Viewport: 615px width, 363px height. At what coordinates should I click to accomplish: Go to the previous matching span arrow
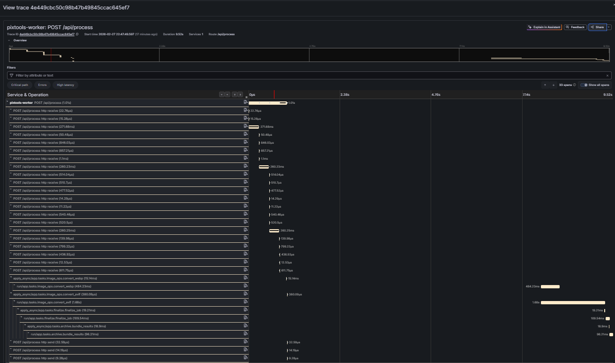coord(545,85)
